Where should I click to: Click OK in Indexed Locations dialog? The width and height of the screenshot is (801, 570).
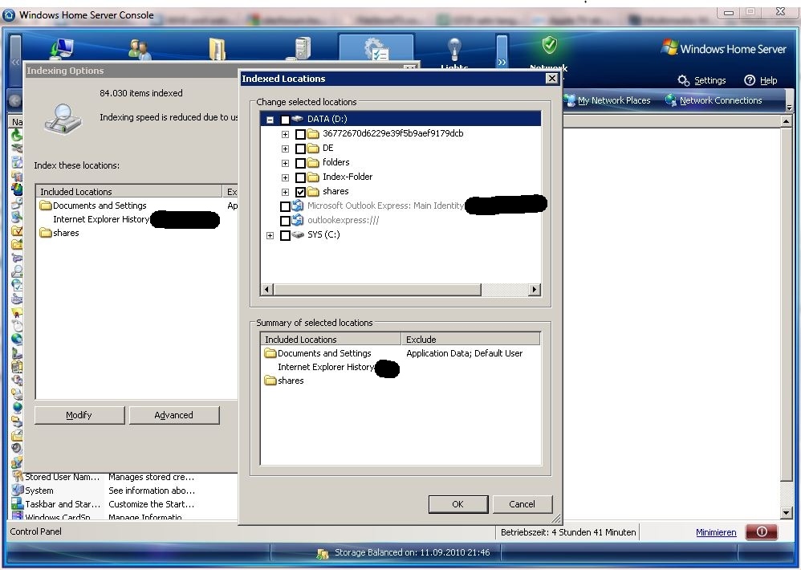pos(457,504)
